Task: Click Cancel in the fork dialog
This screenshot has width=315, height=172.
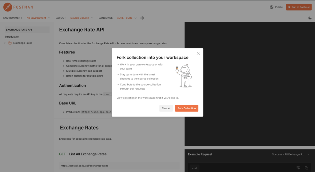Action: [x=166, y=108]
